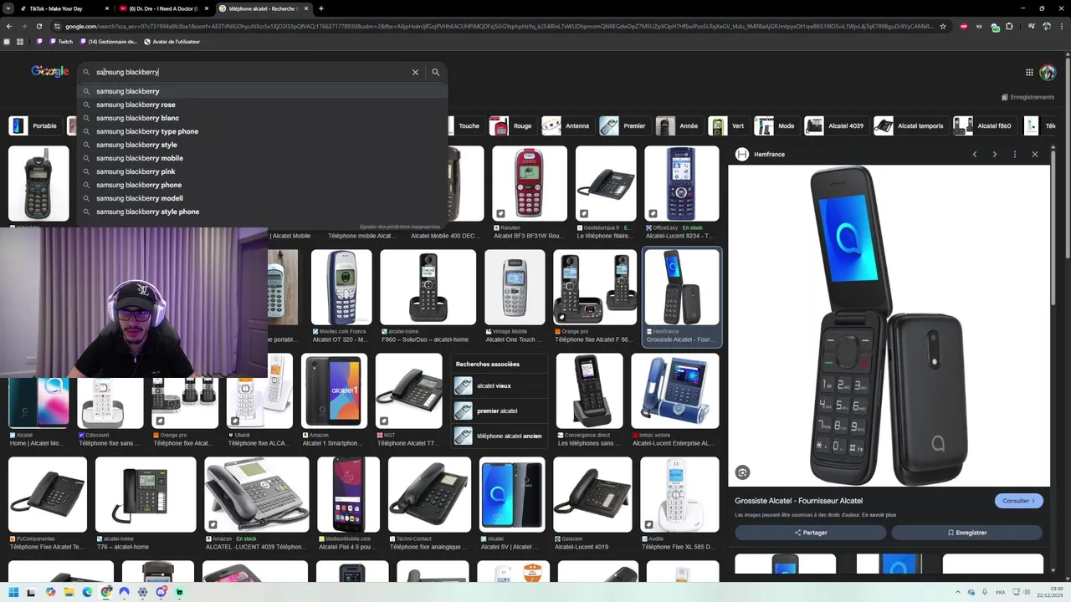Open the Alcatel One Touch thumbnail
Viewport: 1071px width, 602px height.
point(515,287)
